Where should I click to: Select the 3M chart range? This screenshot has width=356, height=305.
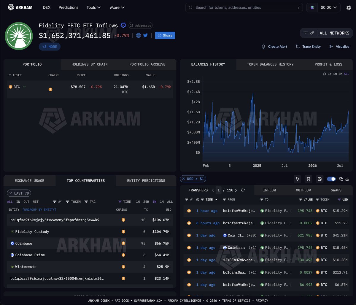pyautogui.click(x=340, y=74)
